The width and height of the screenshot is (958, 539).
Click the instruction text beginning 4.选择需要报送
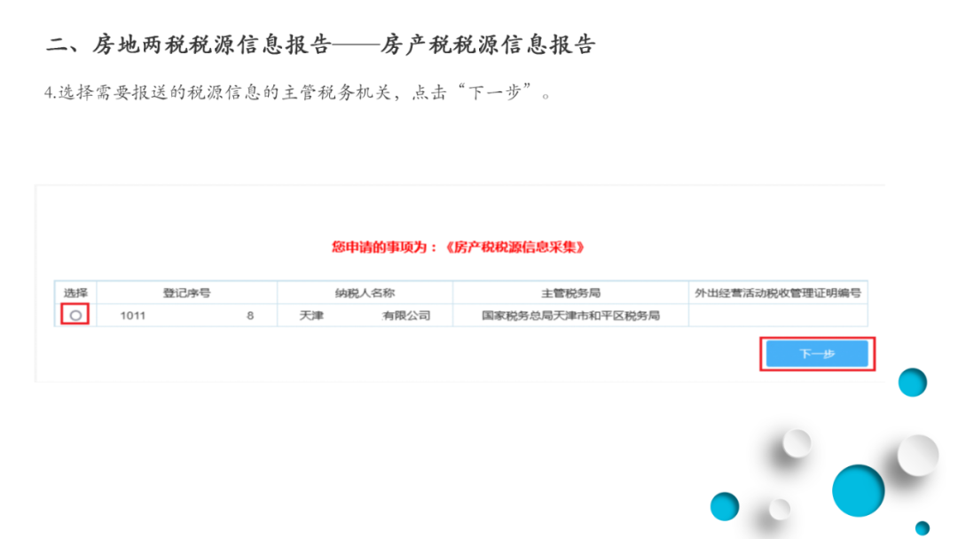pos(297,93)
